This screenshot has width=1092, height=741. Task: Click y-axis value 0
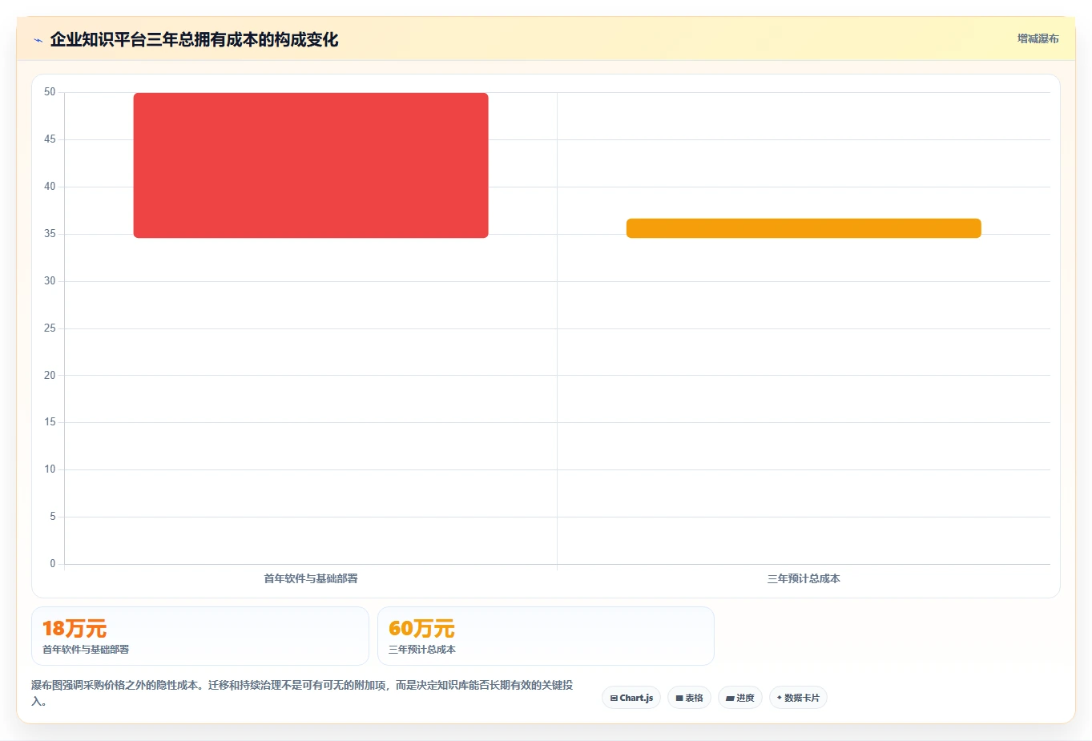pyautogui.click(x=53, y=564)
